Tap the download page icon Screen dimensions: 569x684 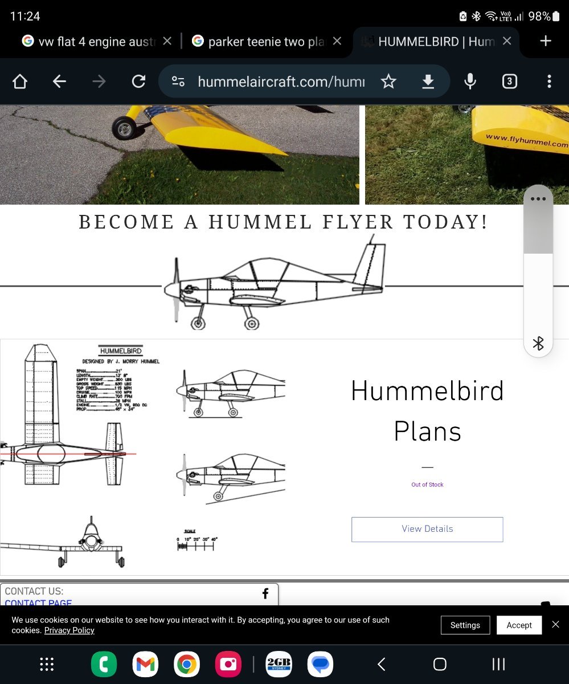[x=428, y=82]
